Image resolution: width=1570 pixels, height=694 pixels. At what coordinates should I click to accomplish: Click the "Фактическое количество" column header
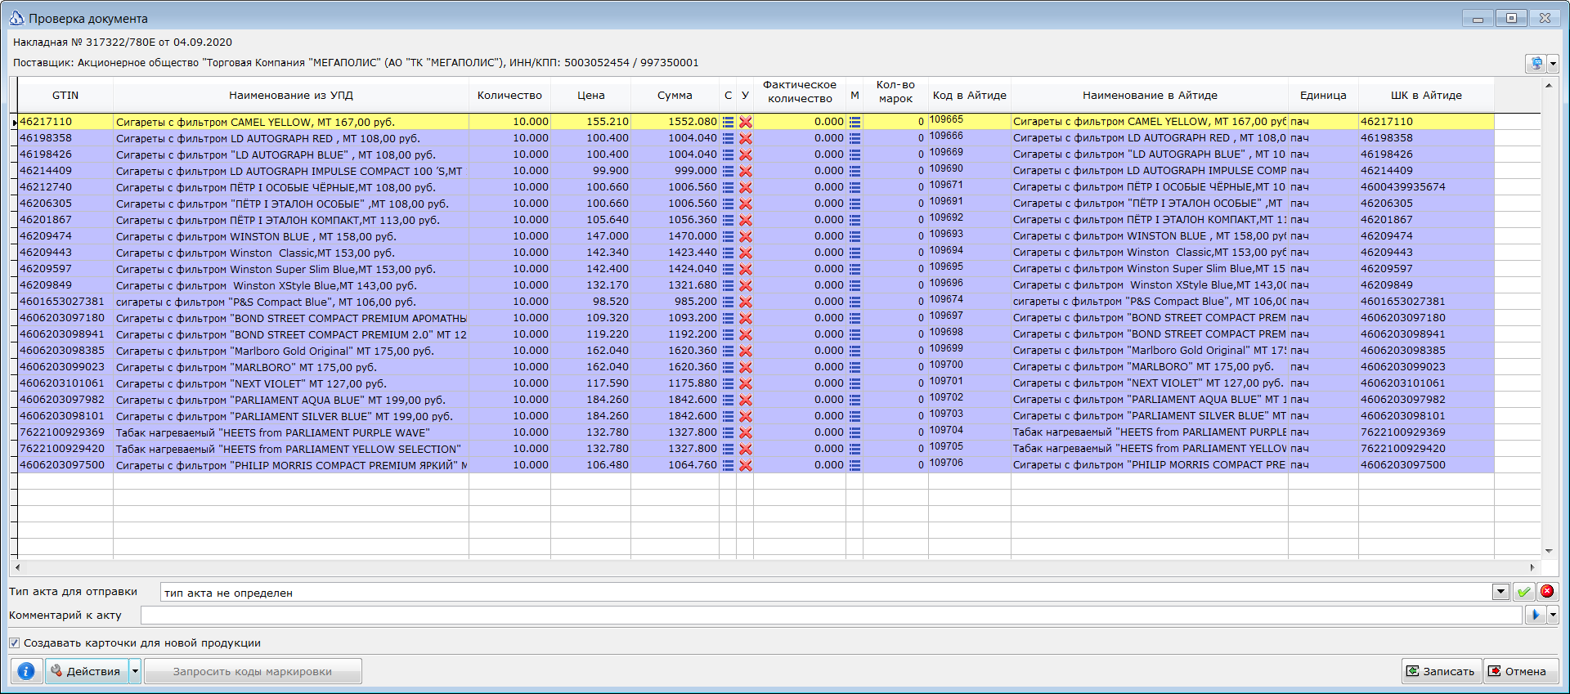pyautogui.click(x=800, y=96)
